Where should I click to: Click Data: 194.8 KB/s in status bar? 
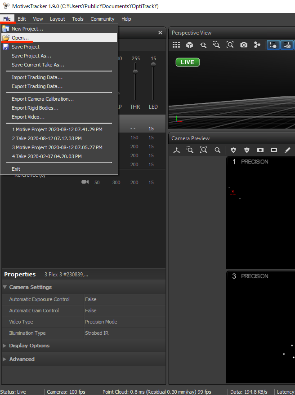[249, 392]
